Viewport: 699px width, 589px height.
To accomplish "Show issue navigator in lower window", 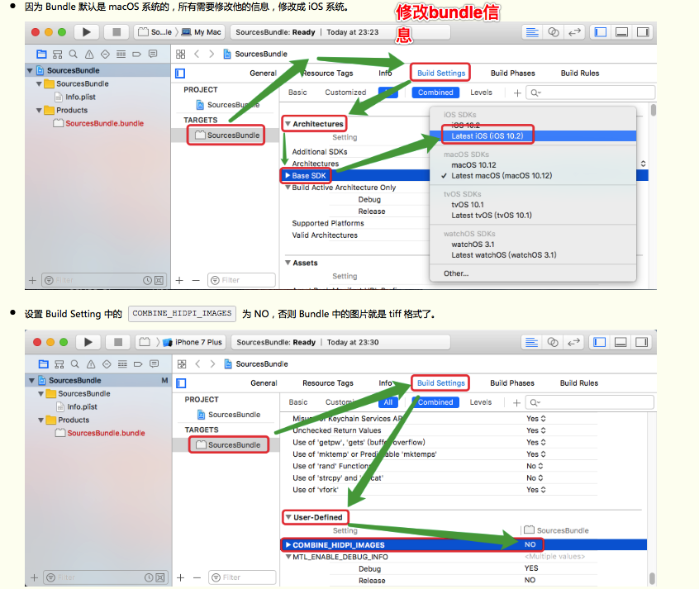I will pos(91,364).
